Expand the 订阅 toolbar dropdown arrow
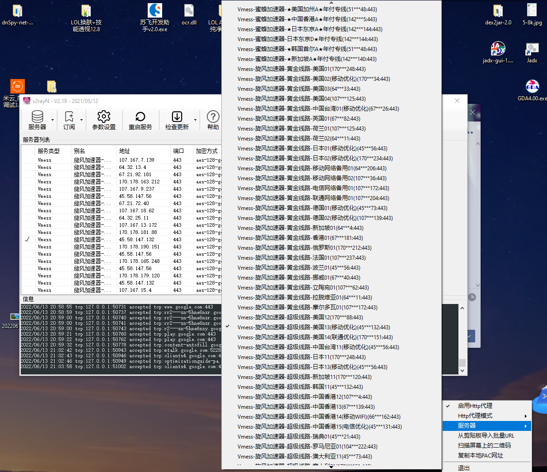 (x=81, y=120)
